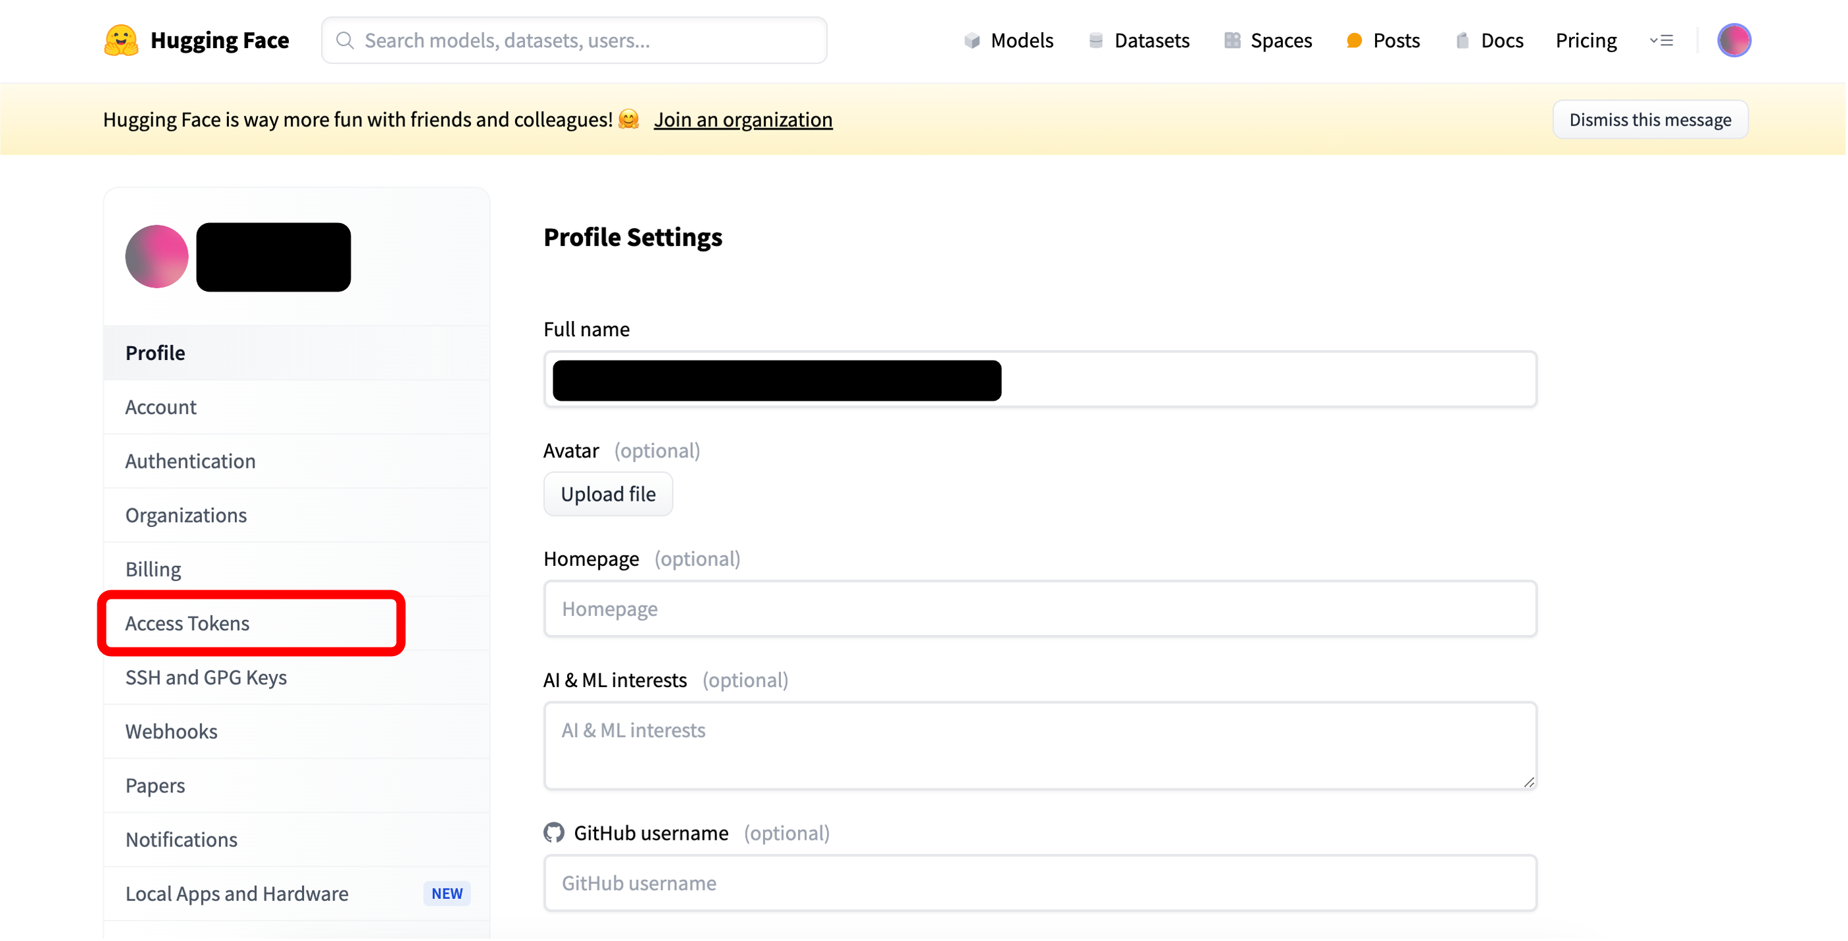Open SSH and GPG Keys section

(x=206, y=676)
